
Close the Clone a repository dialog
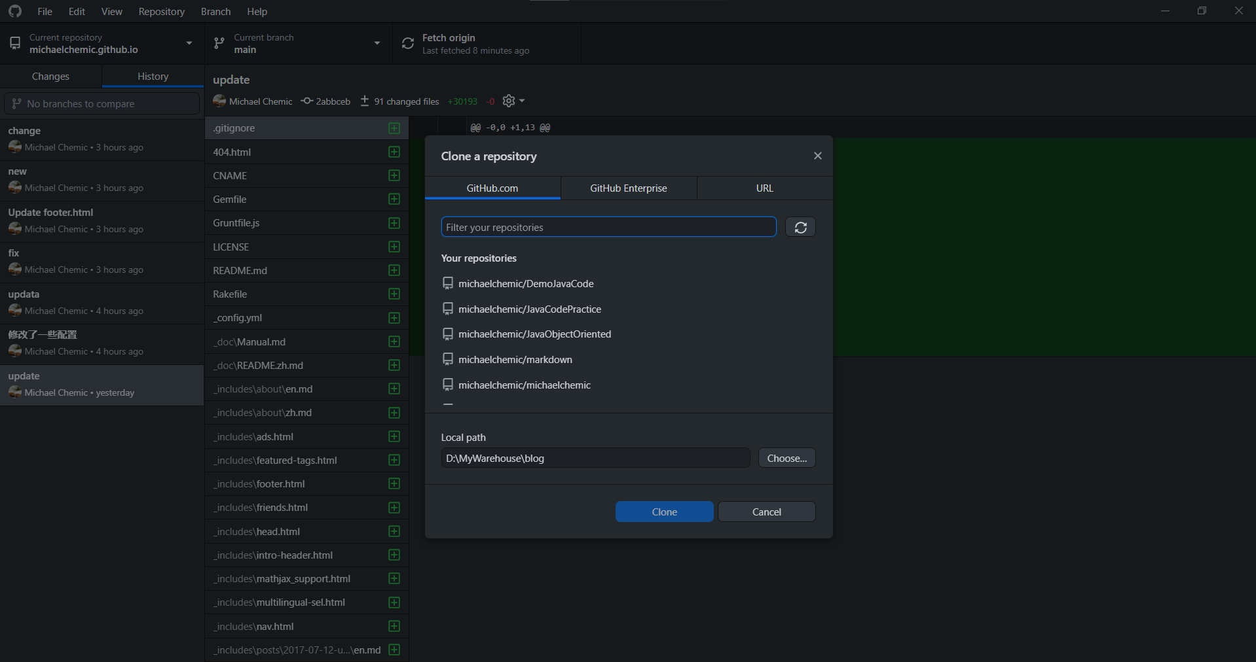coord(817,156)
